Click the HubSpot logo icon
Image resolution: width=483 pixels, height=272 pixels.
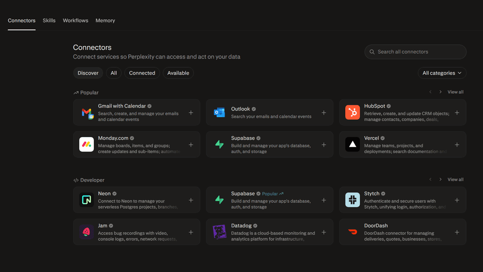pos(352,112)
